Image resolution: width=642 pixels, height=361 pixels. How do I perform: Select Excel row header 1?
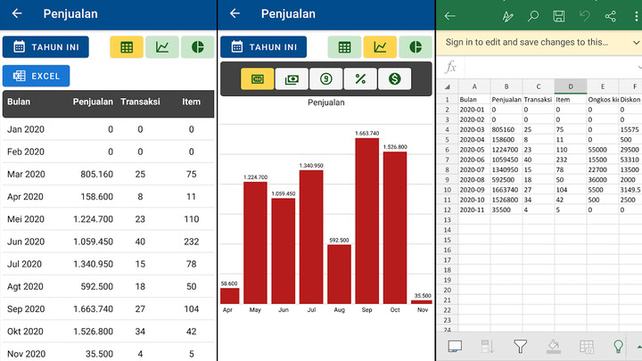(447, 100)
